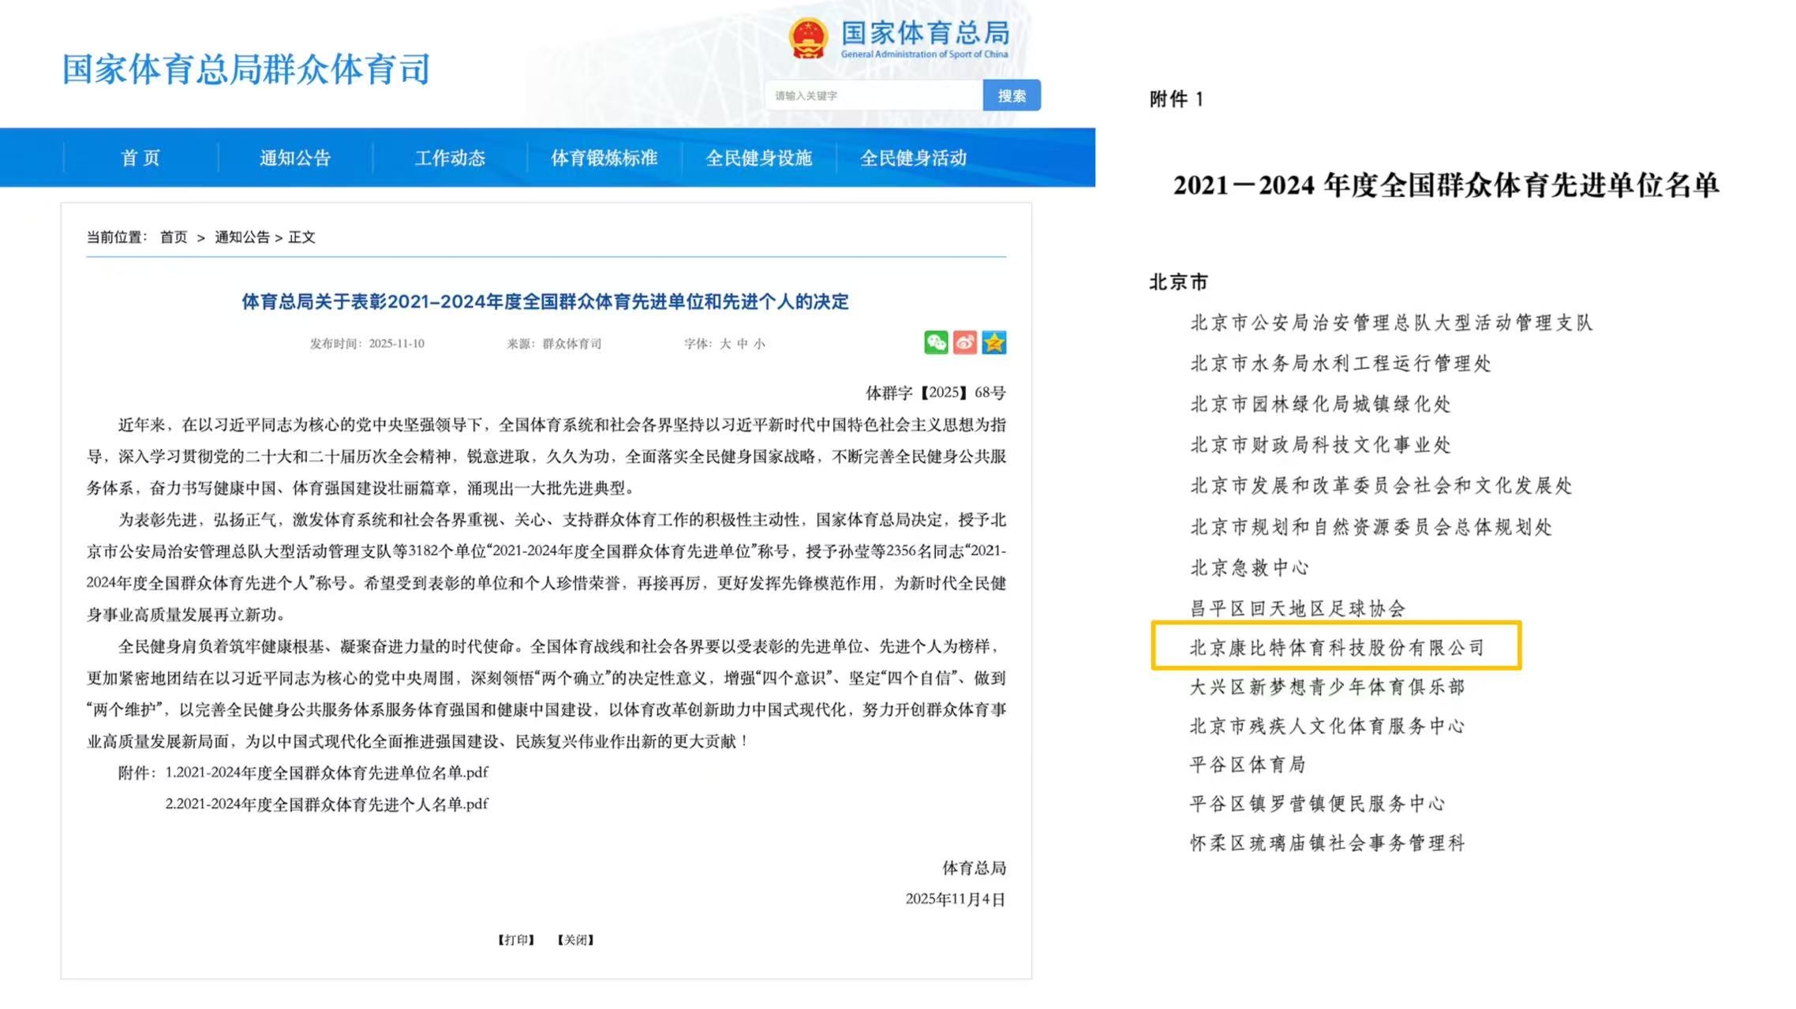Screen dimensions: 1796x1009
Task: Open the 首页 navigation tab
Action: click(x=140, y=158)
